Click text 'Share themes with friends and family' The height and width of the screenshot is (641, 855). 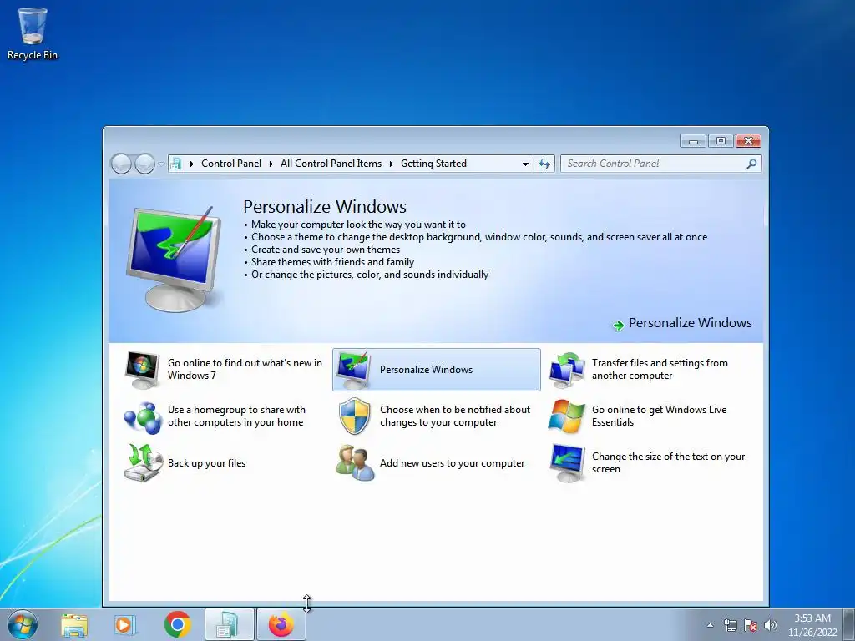pyautogui.click(x=332, y=262)
